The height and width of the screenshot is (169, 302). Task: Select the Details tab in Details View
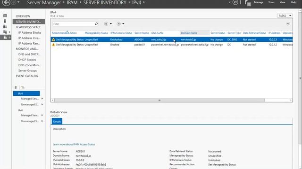[x=57, y=122]
